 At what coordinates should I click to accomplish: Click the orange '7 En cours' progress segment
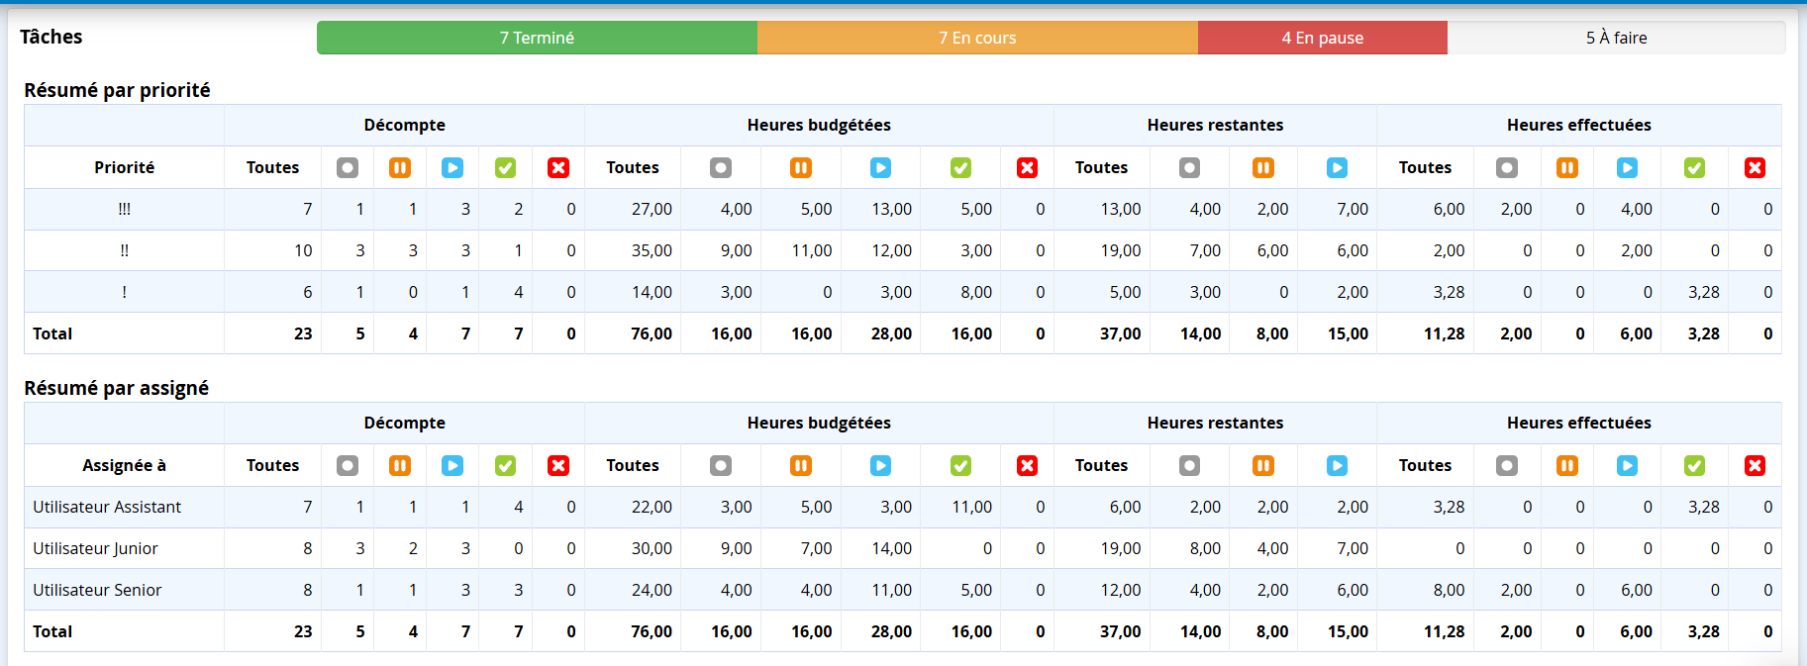(977, 38)
